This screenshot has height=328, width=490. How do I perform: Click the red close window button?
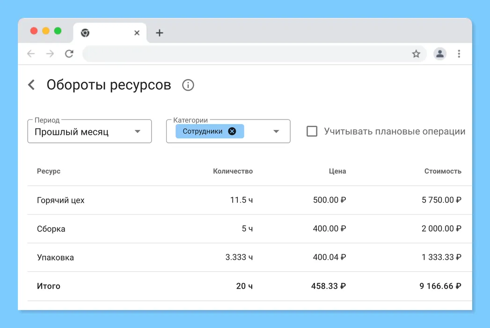pyautogui.click(x=34, y=30)
